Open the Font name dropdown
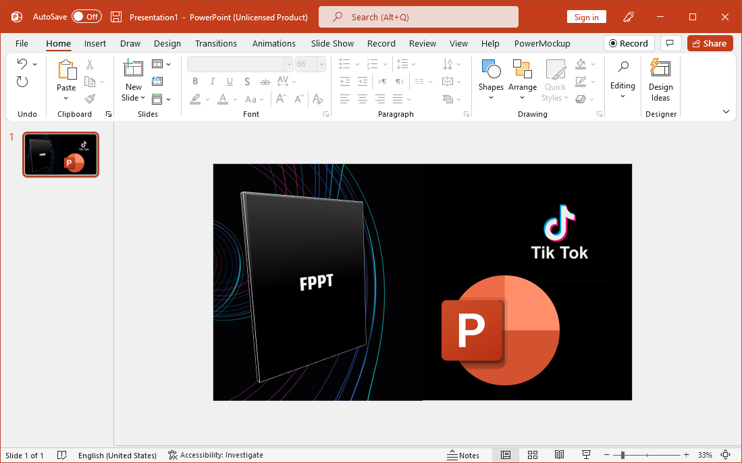Viewport: 742px width, 463px height. [x=289, y=64]
